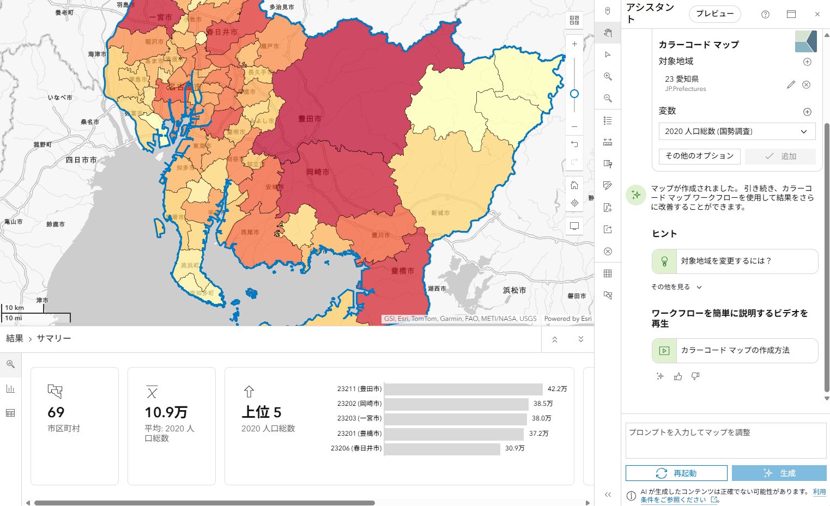Click the map zoom slider handle

pos(574,94)
